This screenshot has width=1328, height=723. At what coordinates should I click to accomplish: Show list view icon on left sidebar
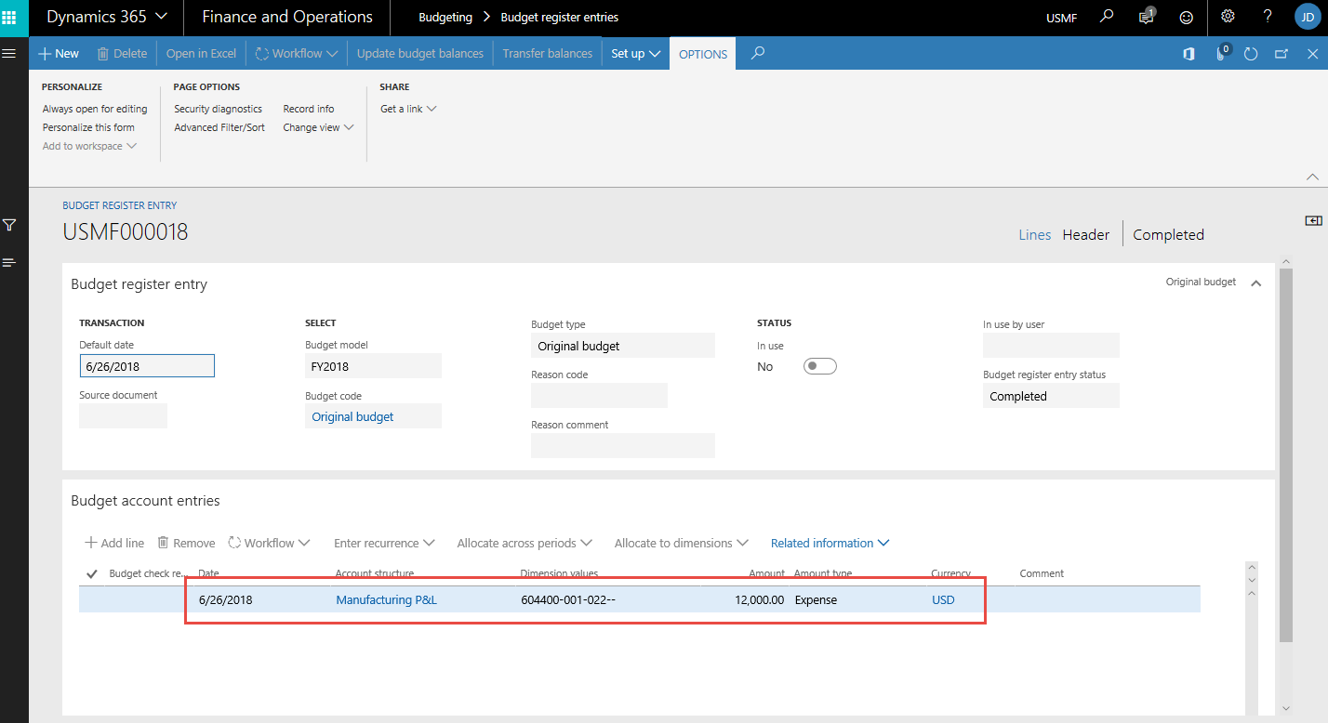(x=9, y=263)
